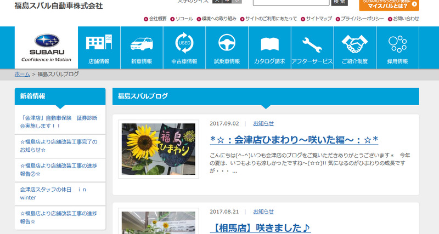Click お知らせ category of 2017.09.02 post
Image resolution: width=439 pixels, height=234 pixels.
tap(263, 123)
